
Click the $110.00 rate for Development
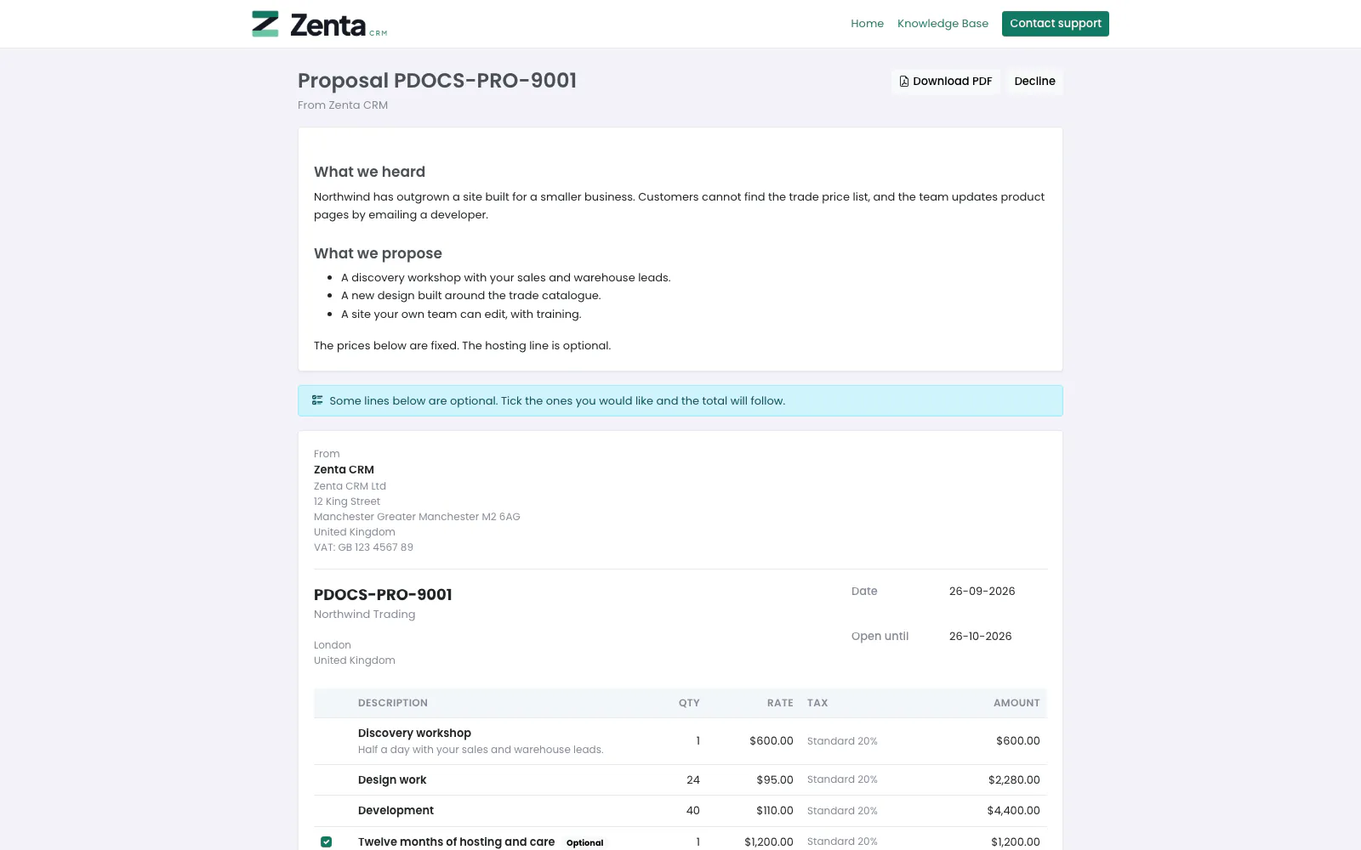coord(775,811)
